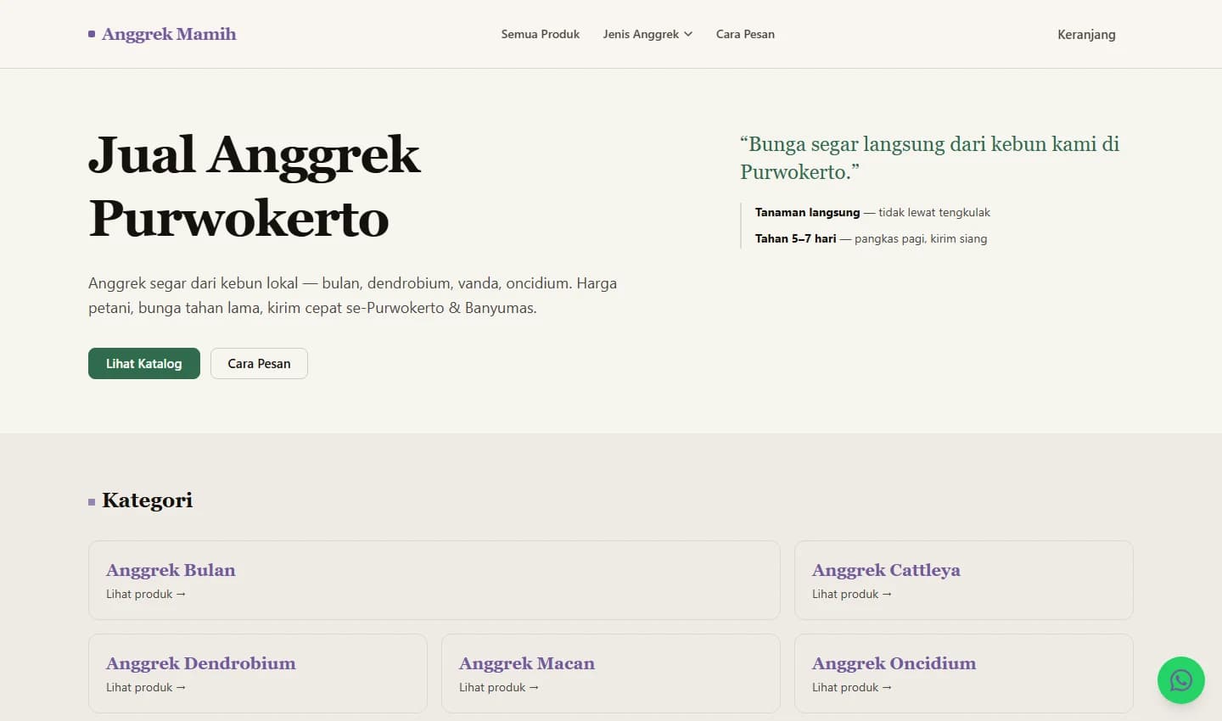1222x721 pixels.
Task: Click the 'Tanaman langsung' bullet line
Action: (872, 212)
